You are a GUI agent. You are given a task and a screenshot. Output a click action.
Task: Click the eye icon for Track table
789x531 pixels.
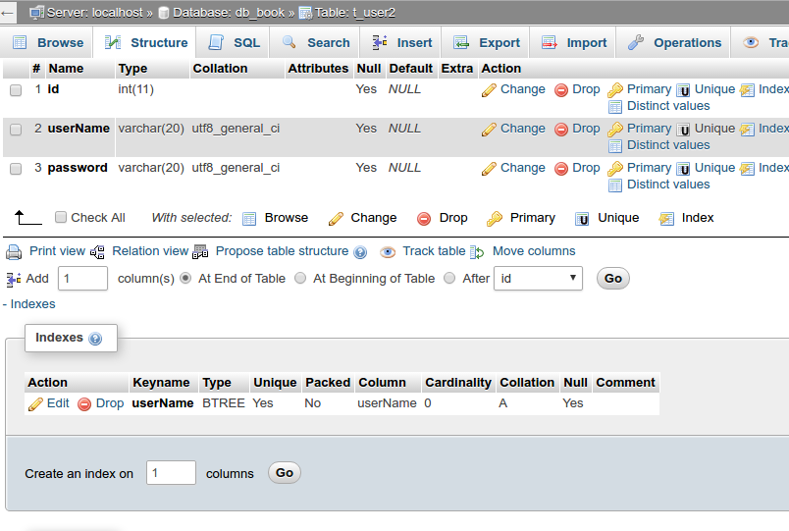pos(388,251)
